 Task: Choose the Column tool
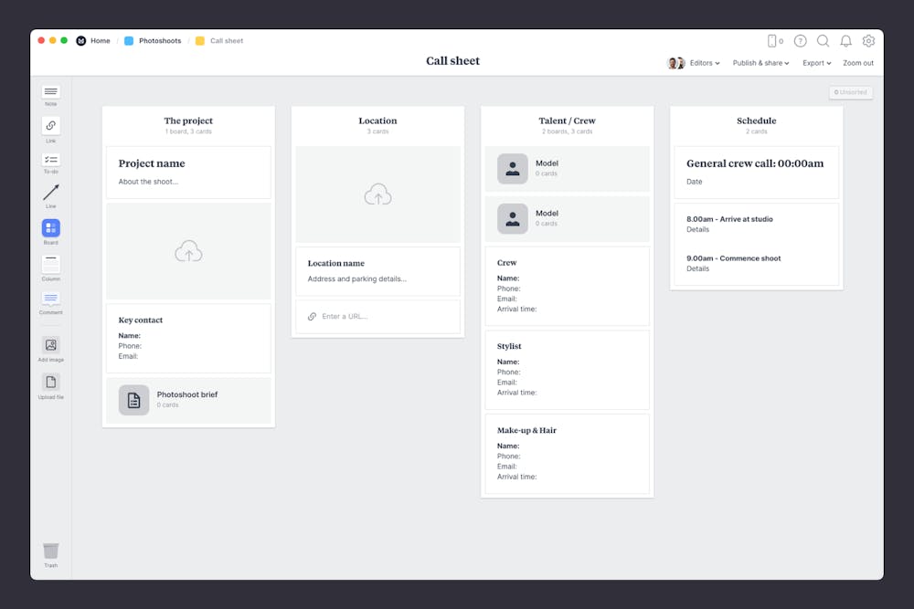[x=50, y=266]
